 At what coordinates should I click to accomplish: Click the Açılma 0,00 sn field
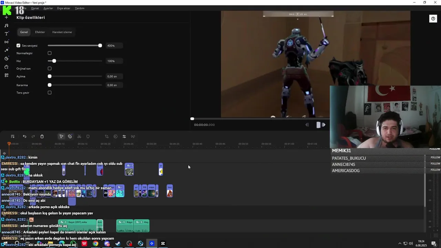tap(114, 76)
